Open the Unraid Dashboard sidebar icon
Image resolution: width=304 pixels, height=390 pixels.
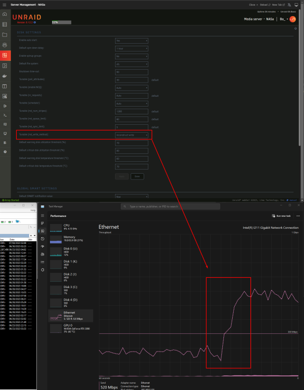5,14
